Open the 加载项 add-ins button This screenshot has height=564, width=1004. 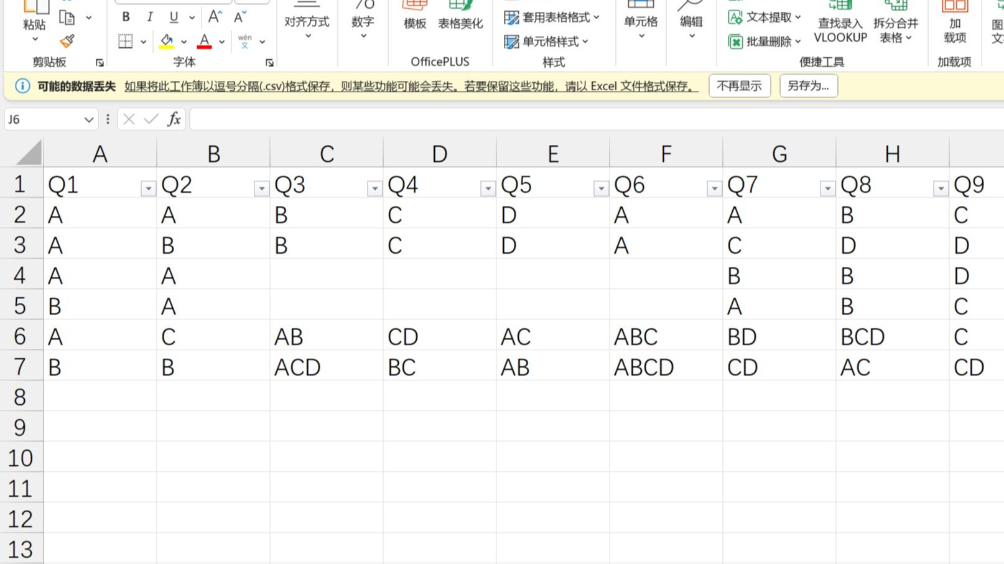tap(955, 23)
